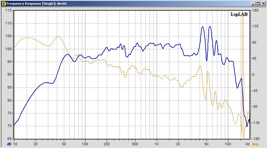Click the '500' frequency axis label

coord(135,144)
